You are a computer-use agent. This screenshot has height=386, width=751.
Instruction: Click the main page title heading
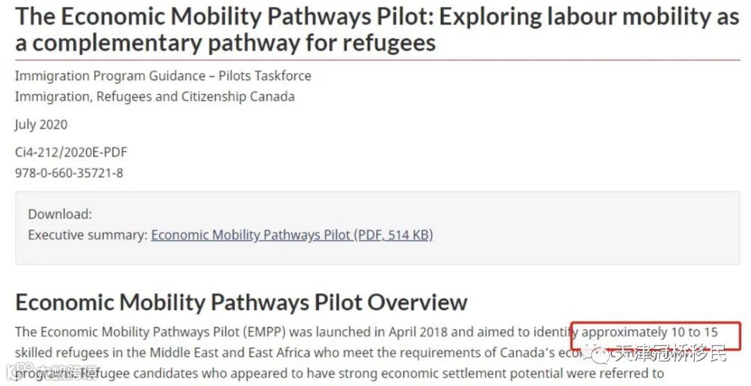pos(378,30)
